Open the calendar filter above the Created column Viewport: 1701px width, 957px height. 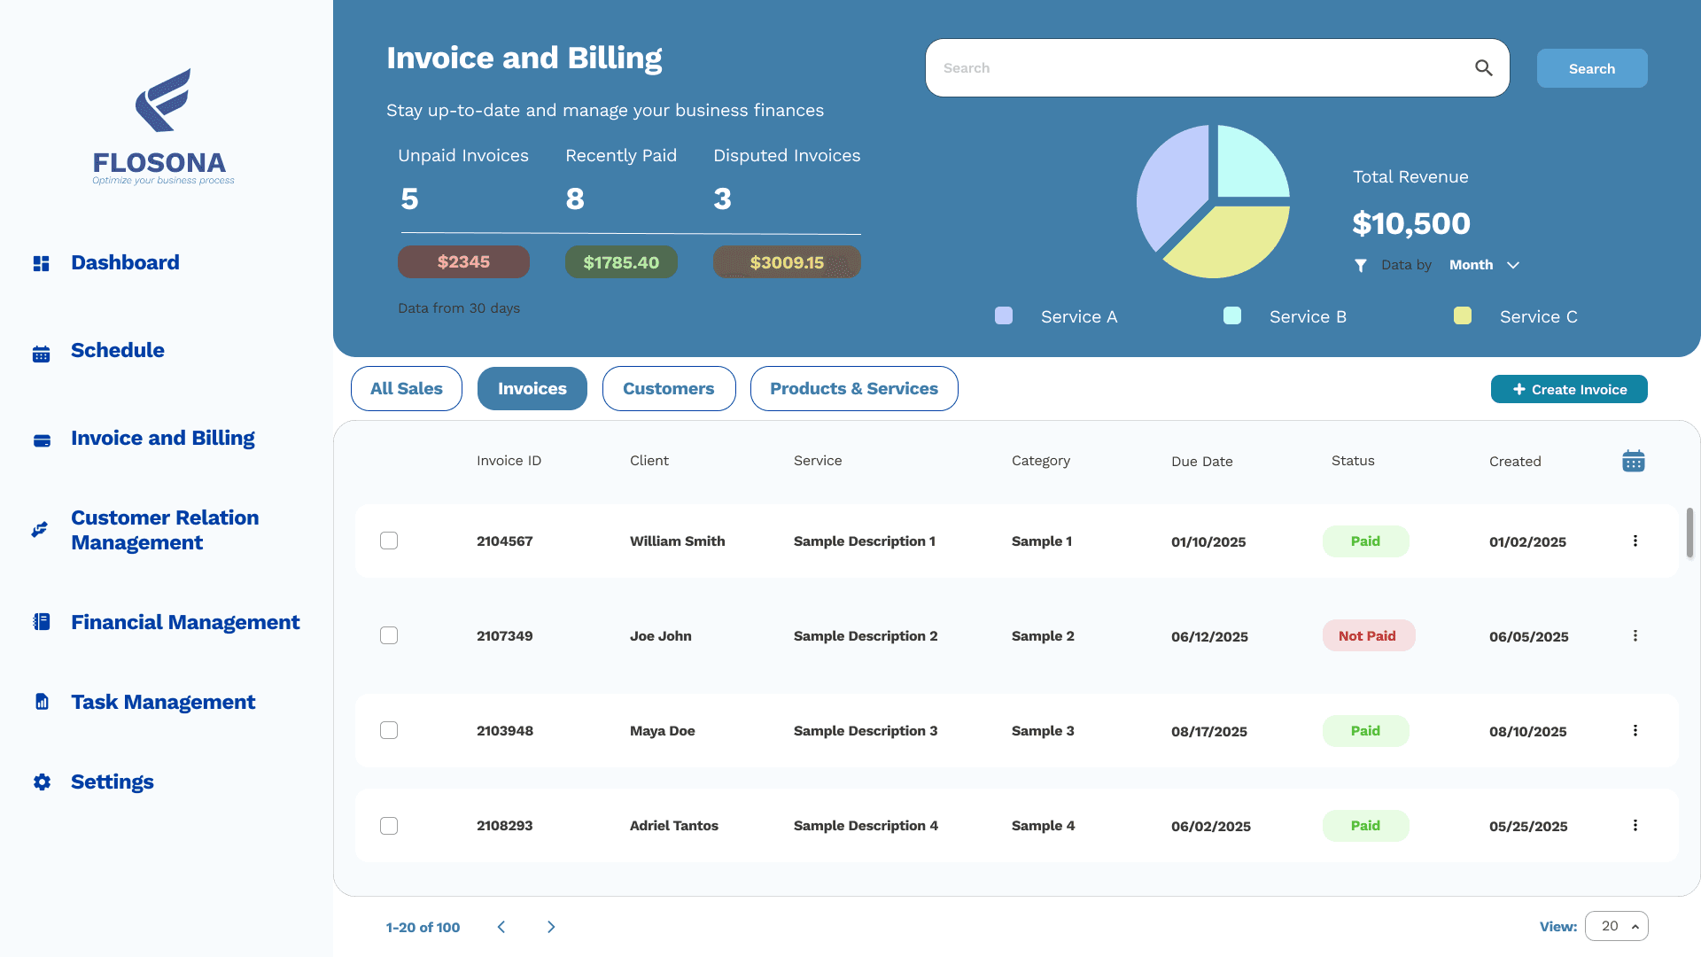(x=1633, y=460)
